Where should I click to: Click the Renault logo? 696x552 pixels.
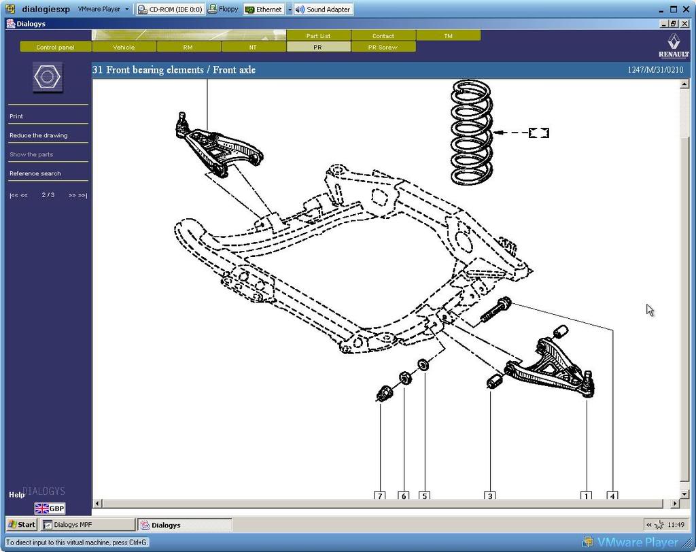coord(674,46)
